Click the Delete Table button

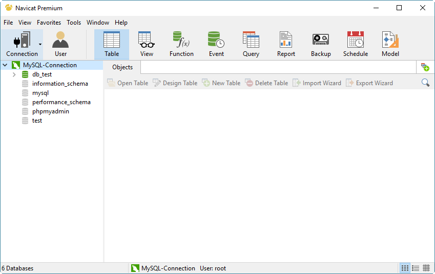coord(266,83)
